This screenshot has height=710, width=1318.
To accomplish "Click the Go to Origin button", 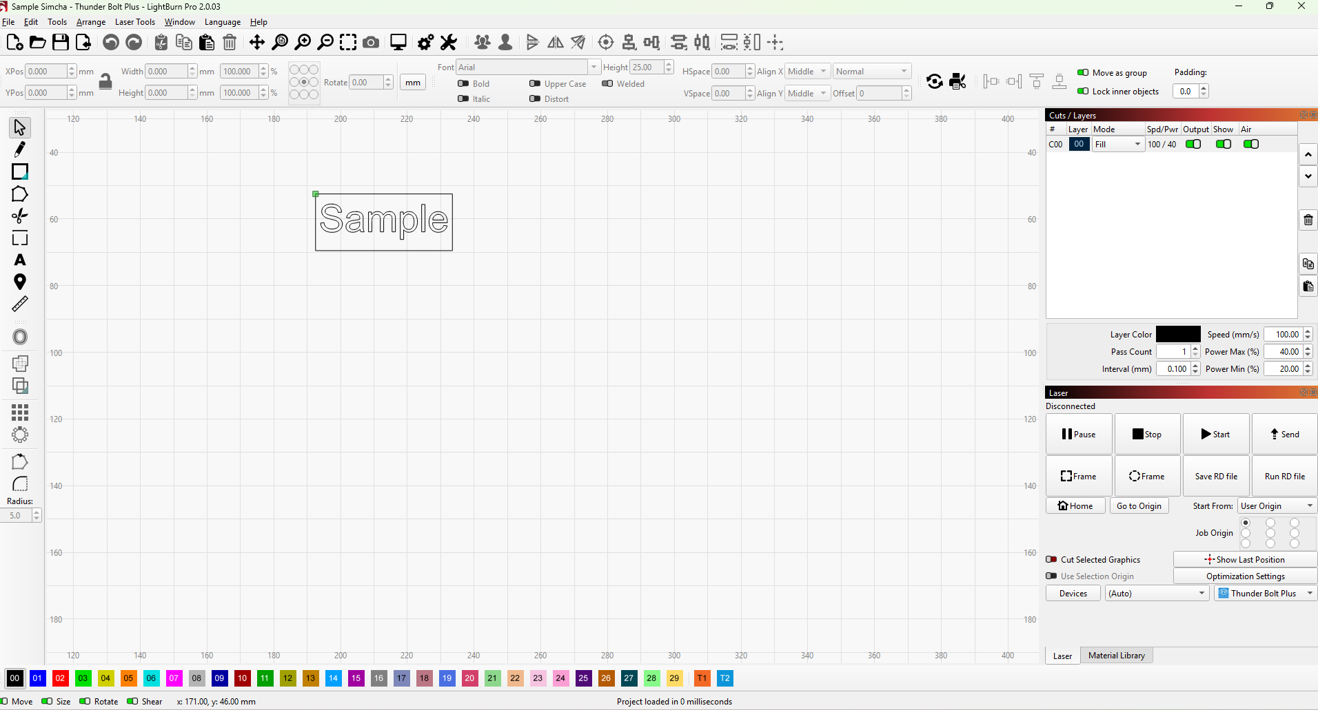I will 1139,506.
